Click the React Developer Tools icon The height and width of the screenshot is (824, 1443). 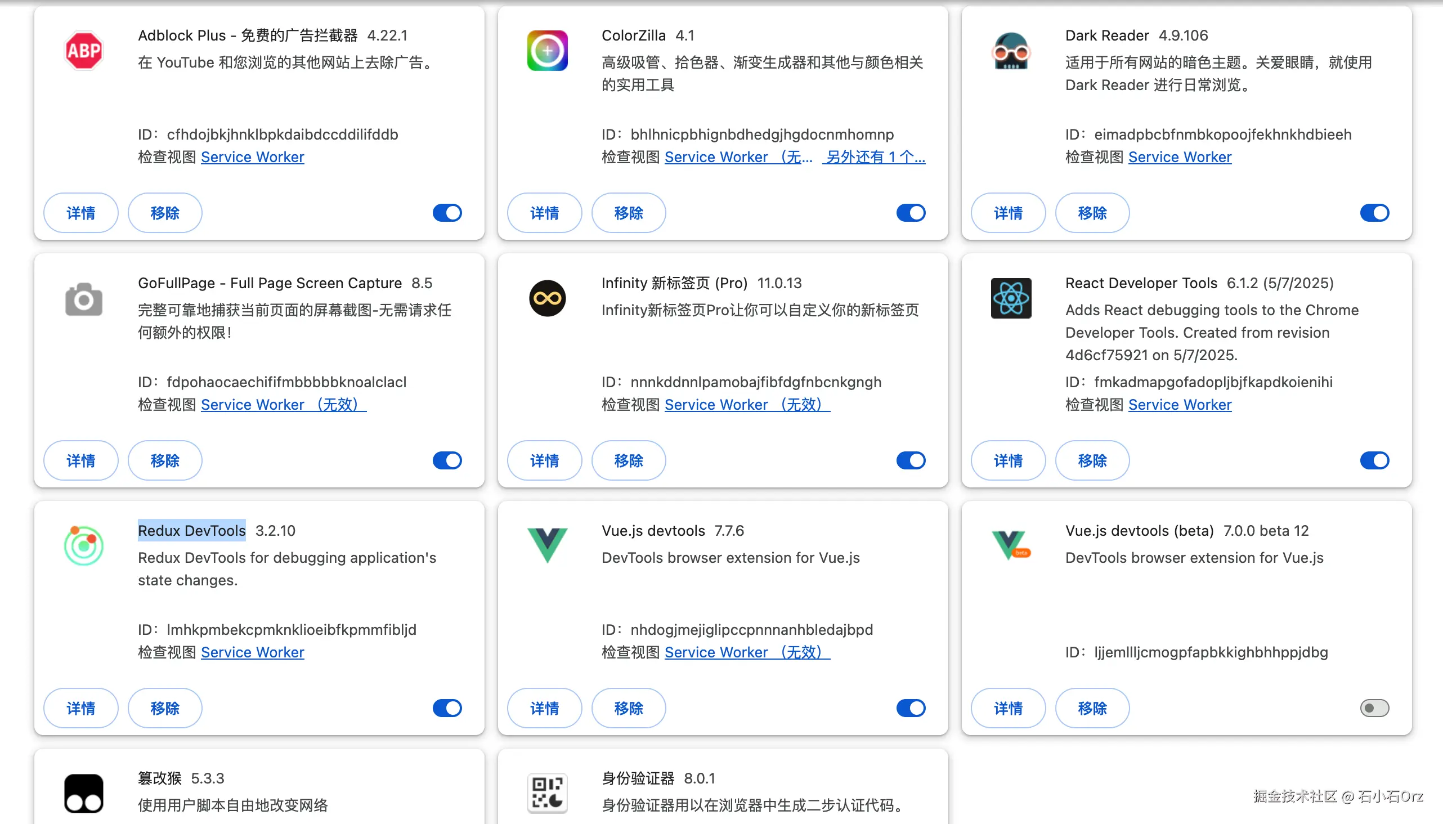point(1011,298)
